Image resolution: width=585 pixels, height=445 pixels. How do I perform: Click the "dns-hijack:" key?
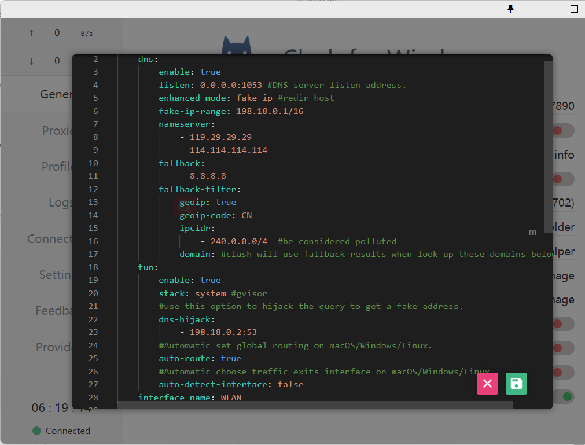[x=187, y=319]
